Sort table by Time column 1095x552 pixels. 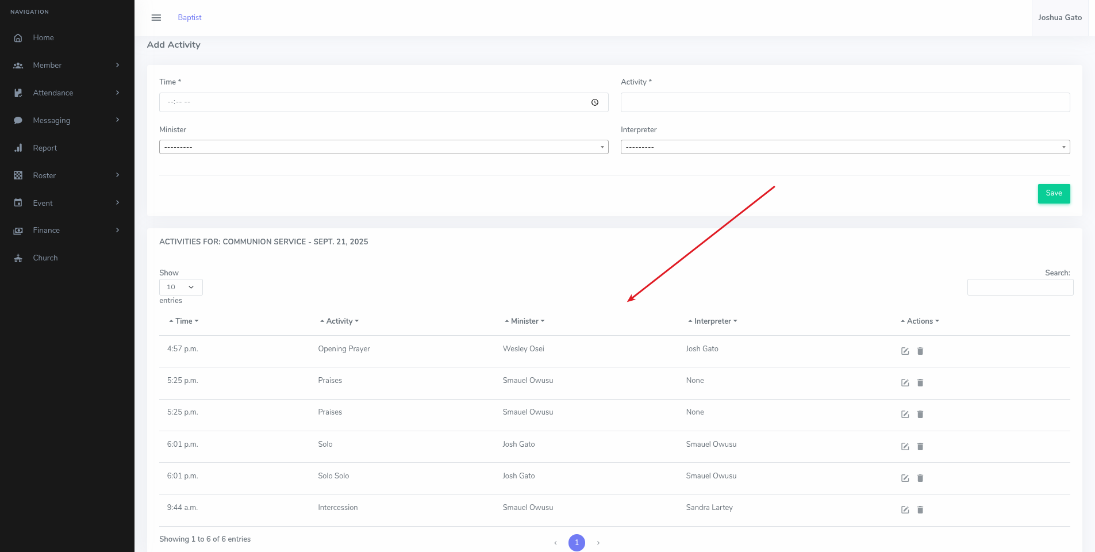pos(184,321)
